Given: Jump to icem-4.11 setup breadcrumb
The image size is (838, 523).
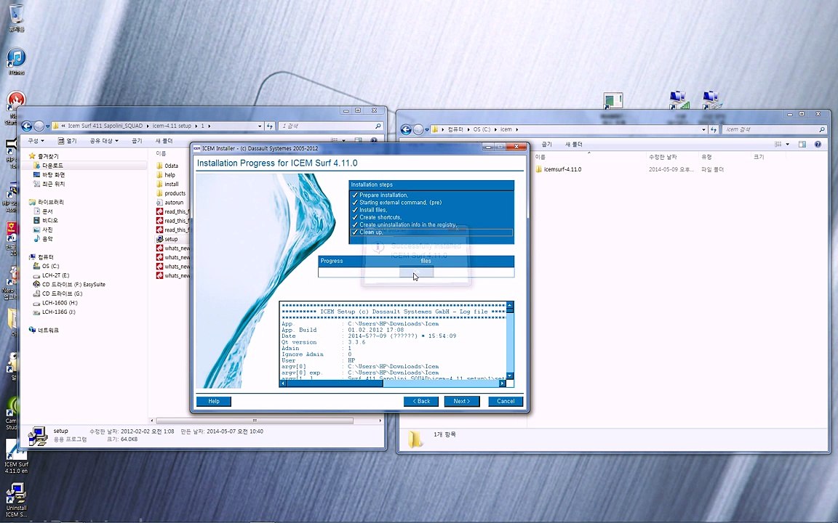Looking at the screenshot, I should coord(172,126).
